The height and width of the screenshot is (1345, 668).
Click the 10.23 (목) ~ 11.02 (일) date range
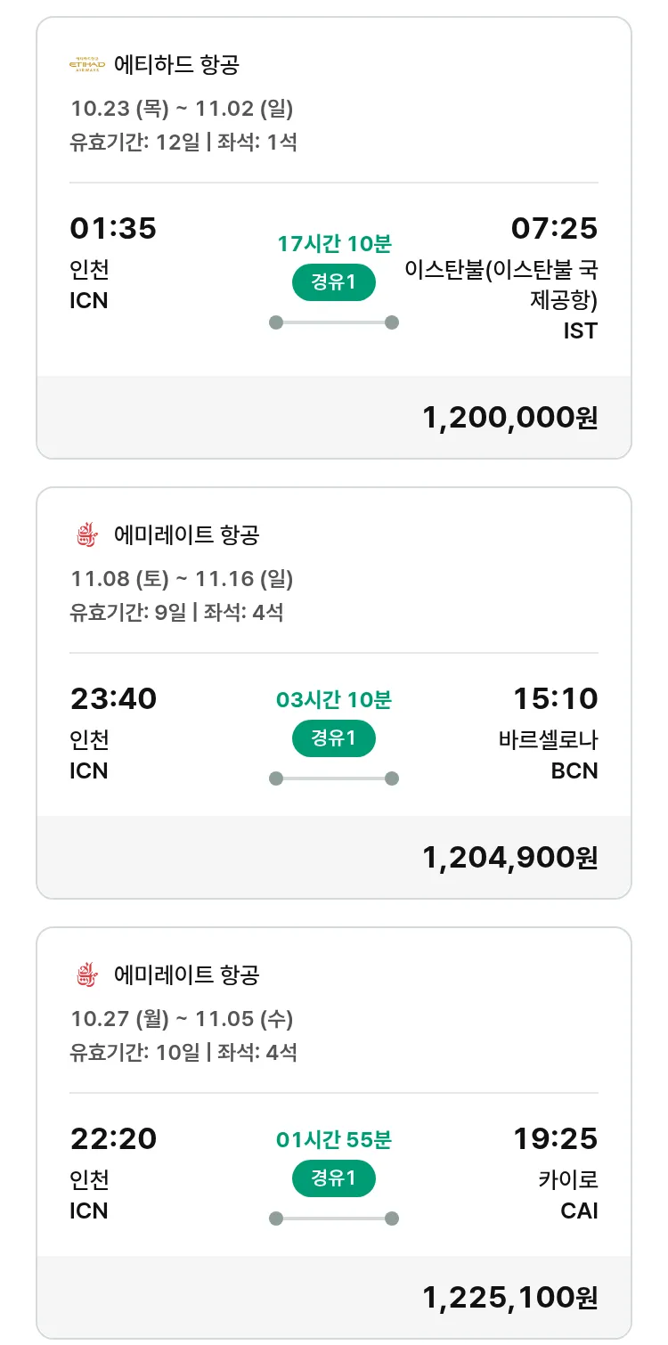pos(182,110)
